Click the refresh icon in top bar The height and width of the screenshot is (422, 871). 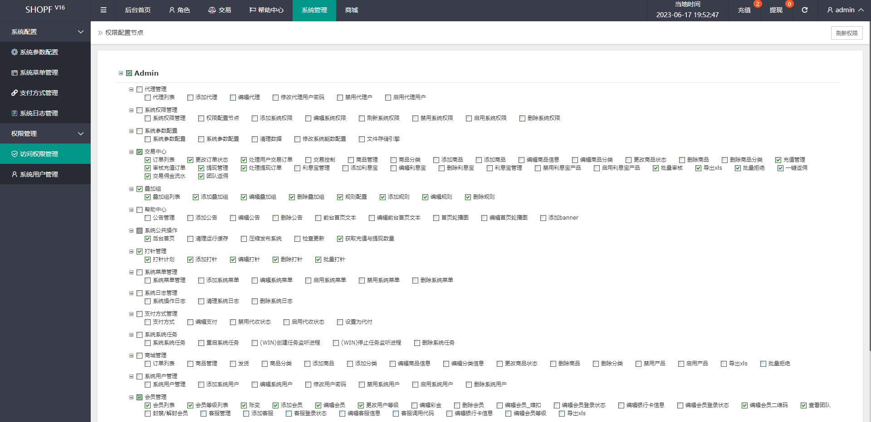(x=804, y=10)
